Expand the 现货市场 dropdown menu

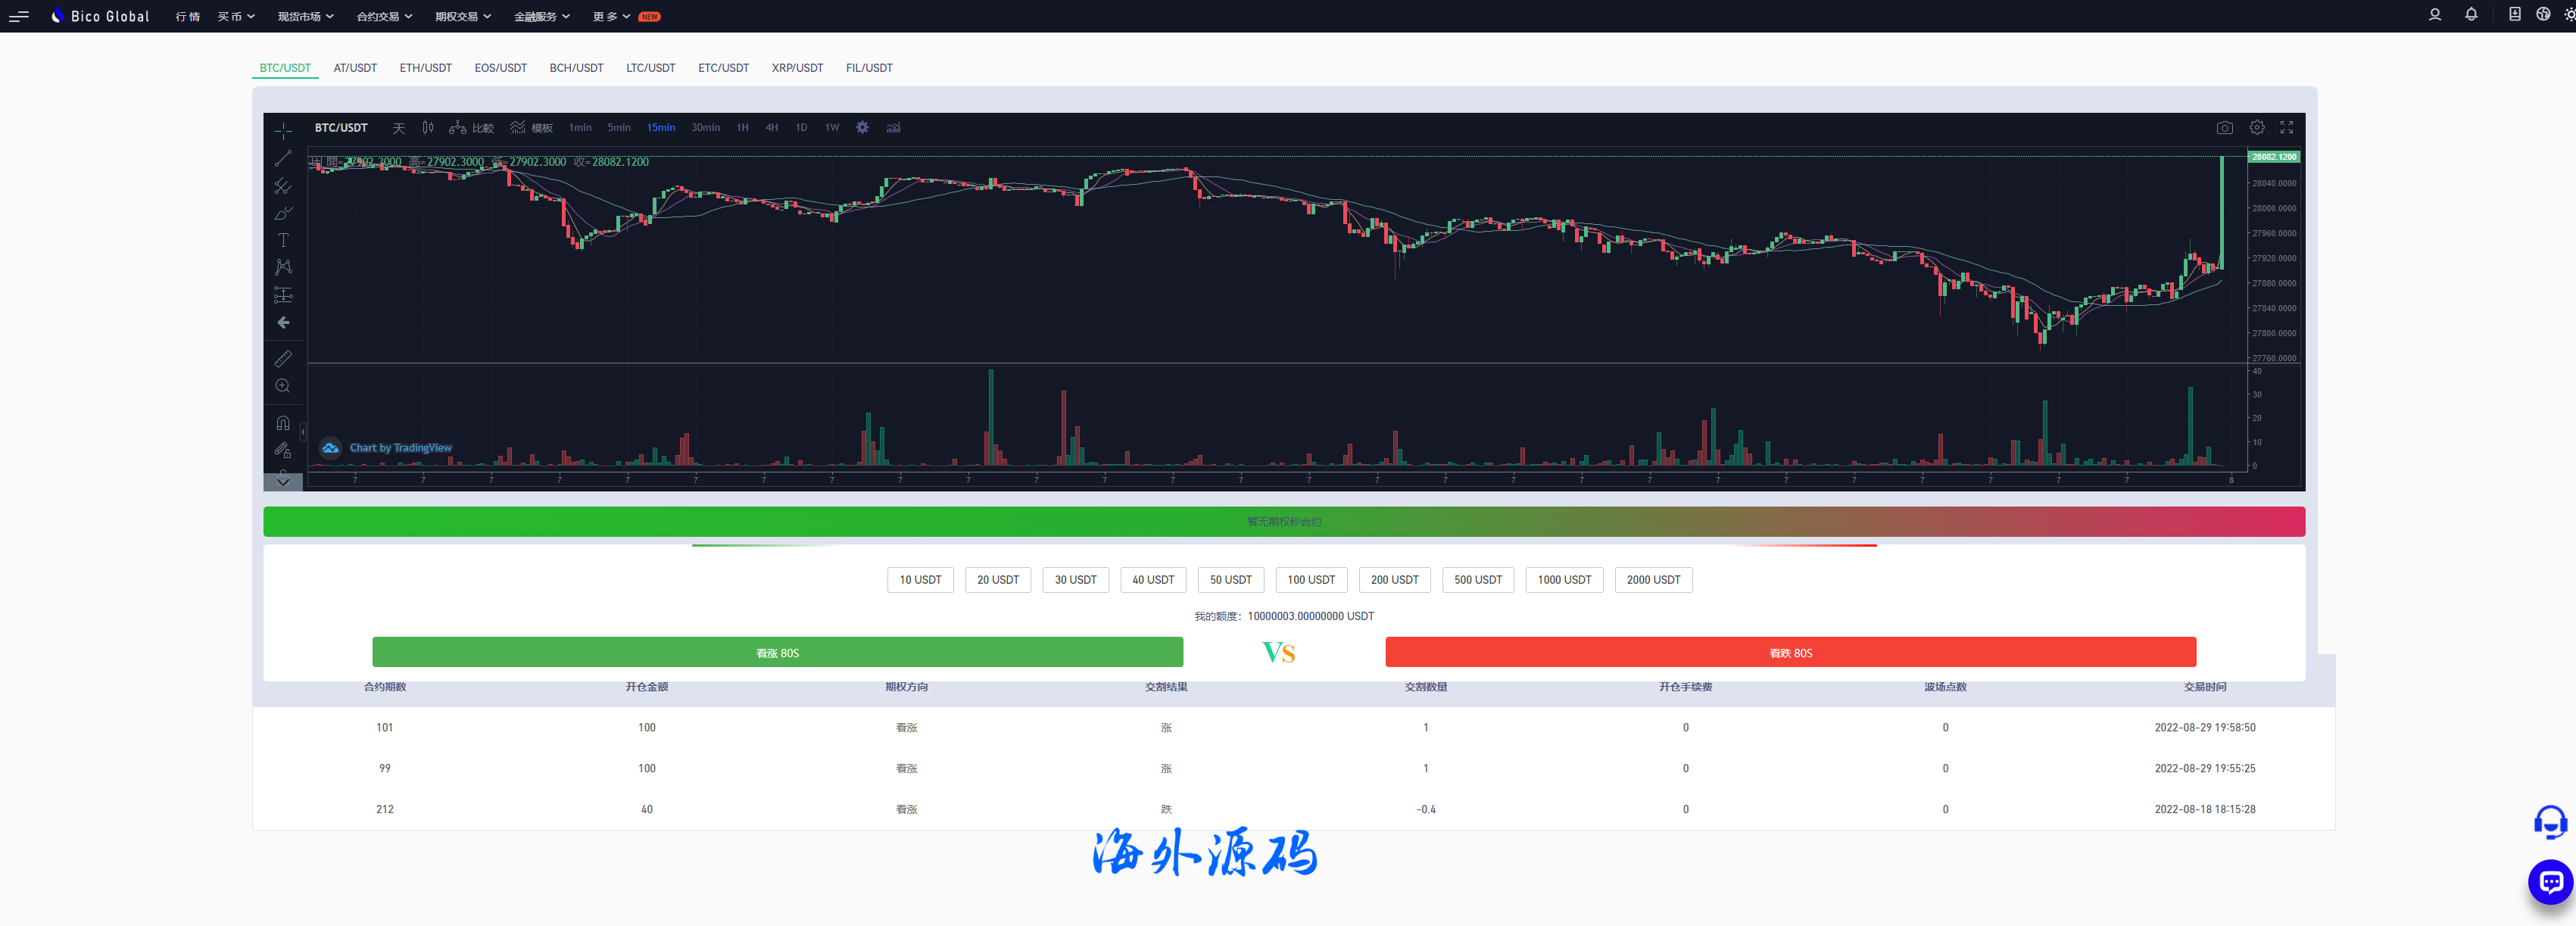pos(305,16)
